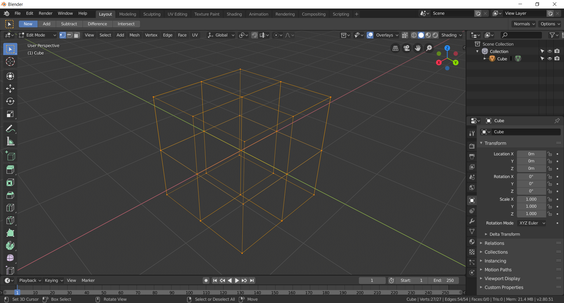The width and height of the screenshot is (564, 303).
Task: Open the World properties tab
Action: [x=472, y=187]
